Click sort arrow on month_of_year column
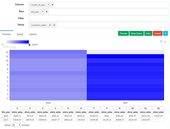Image resolution: width=170 pixels, height=129 pixels. (x=48, y=5)
